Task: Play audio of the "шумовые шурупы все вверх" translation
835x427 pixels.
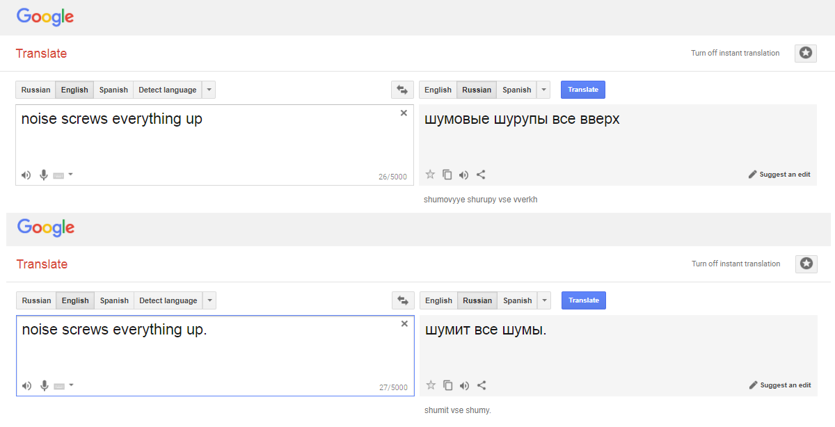Action: (464, 175)
